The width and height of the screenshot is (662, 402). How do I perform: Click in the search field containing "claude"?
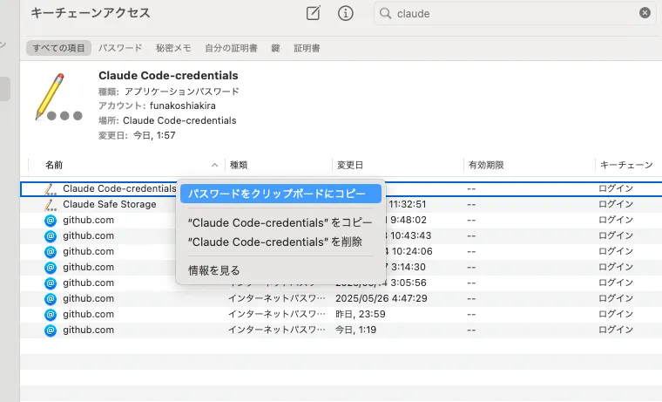(x=514, y=14)
